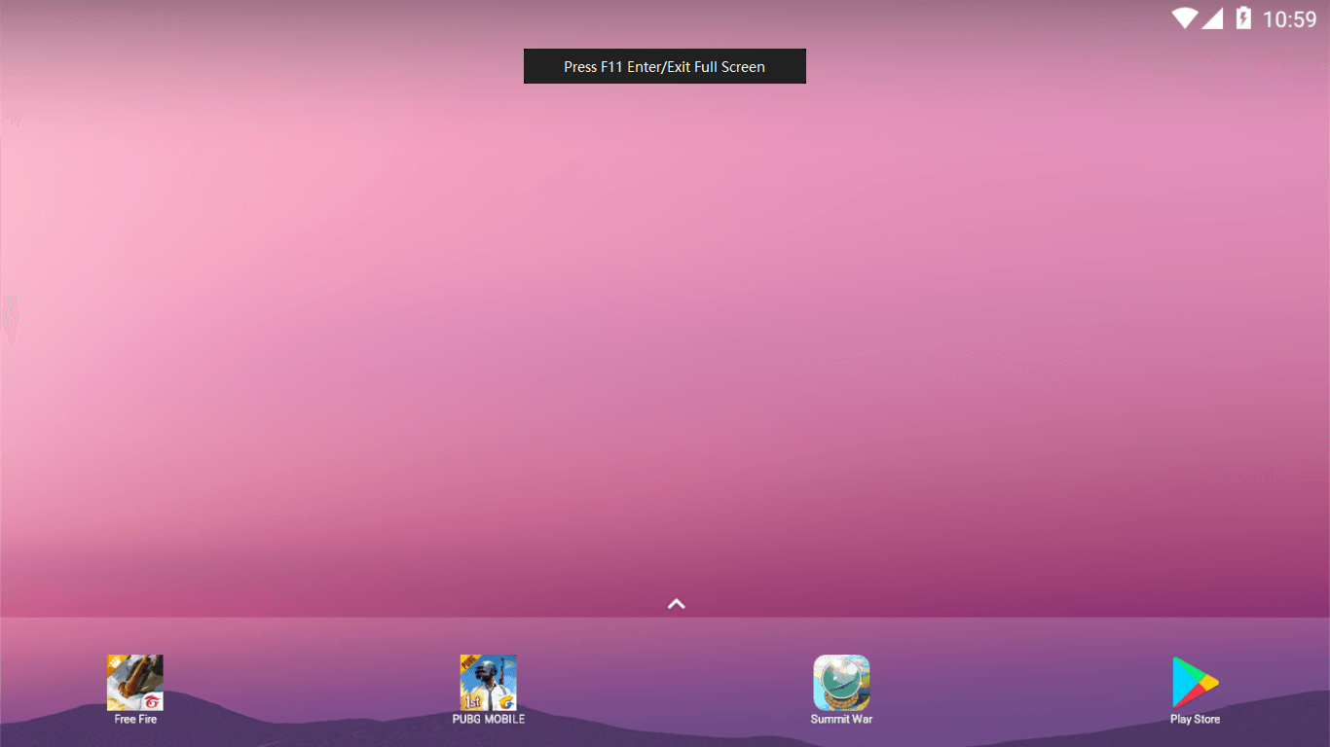Tap the battery charging icon

click(x=1243, y=18)
